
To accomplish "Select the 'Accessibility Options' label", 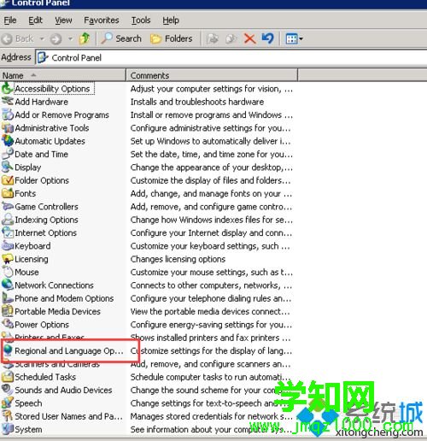I will (52, 89).
